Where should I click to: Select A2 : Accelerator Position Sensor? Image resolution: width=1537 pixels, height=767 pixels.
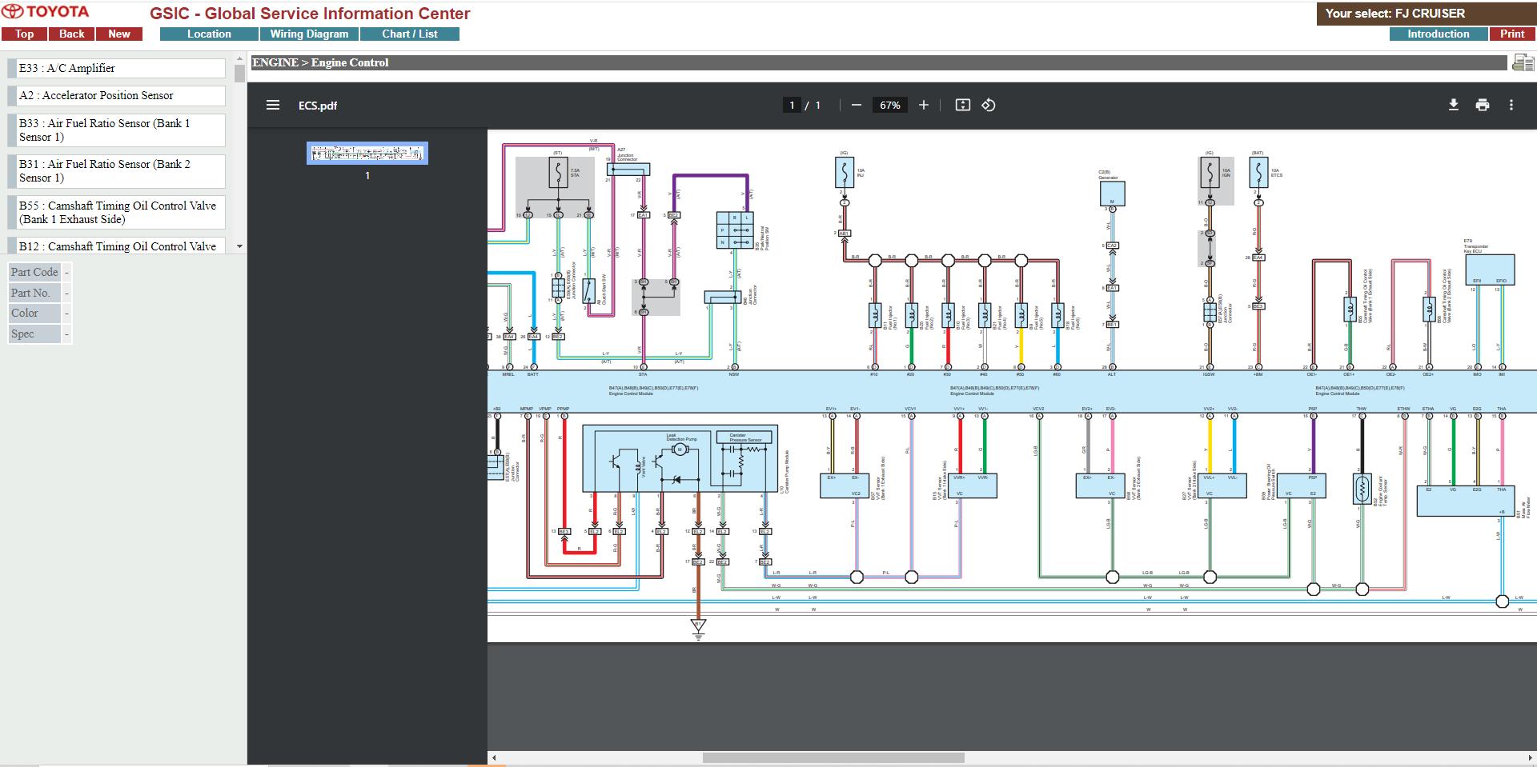pos(117,95)
